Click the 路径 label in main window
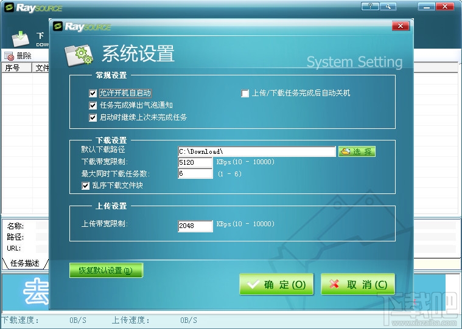The image size is (462, 329). [15, 237]
